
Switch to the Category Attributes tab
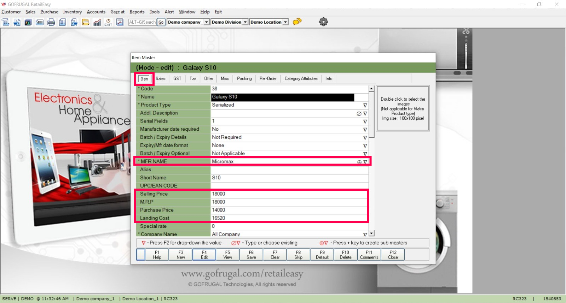tap(301, 79)
